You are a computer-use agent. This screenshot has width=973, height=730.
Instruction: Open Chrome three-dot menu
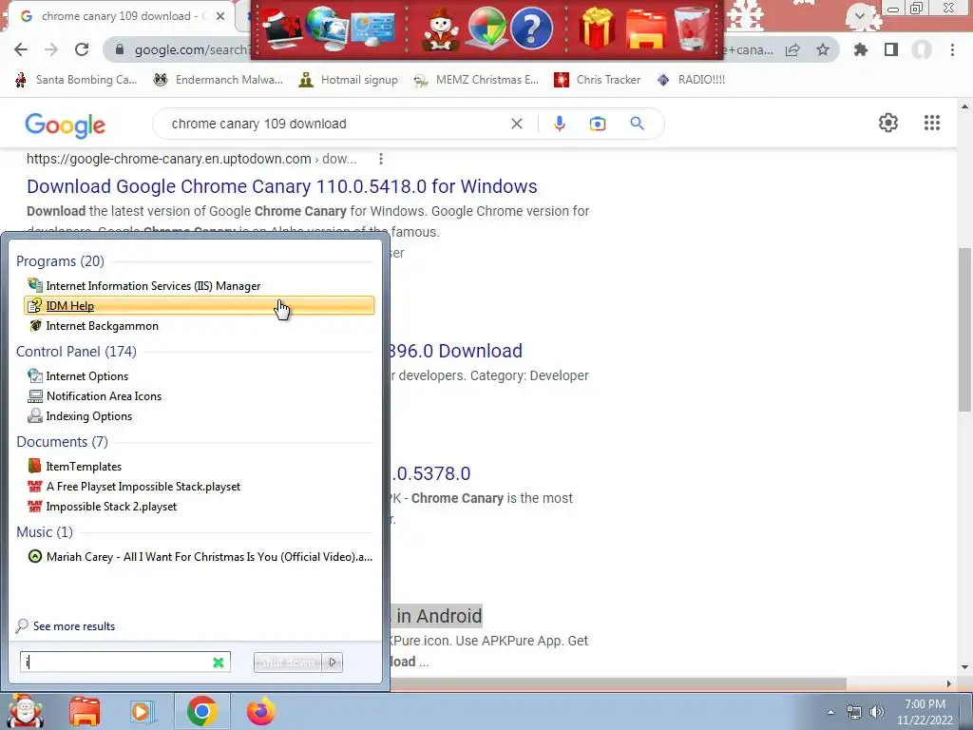(952, 49)
